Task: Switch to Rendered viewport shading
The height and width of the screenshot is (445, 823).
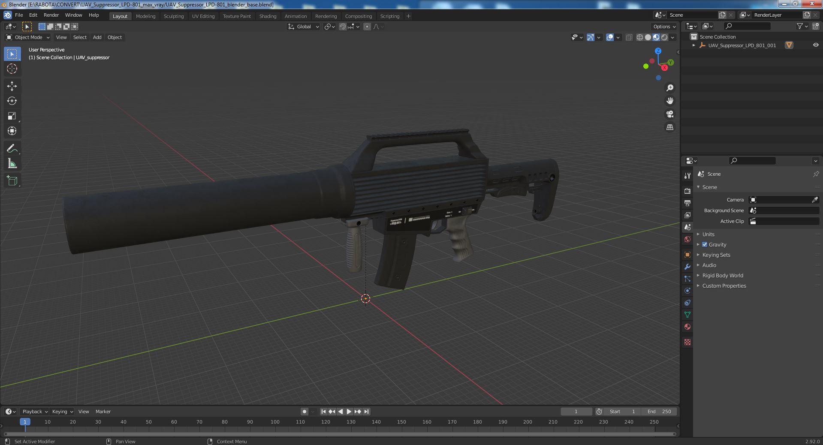Action: pos(664,37)
